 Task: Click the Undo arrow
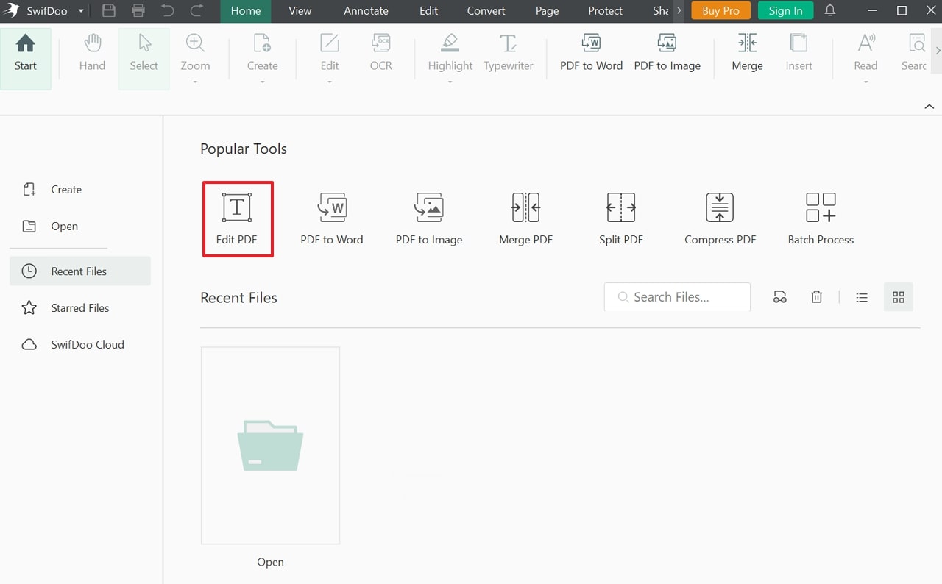tap(168, 10)
